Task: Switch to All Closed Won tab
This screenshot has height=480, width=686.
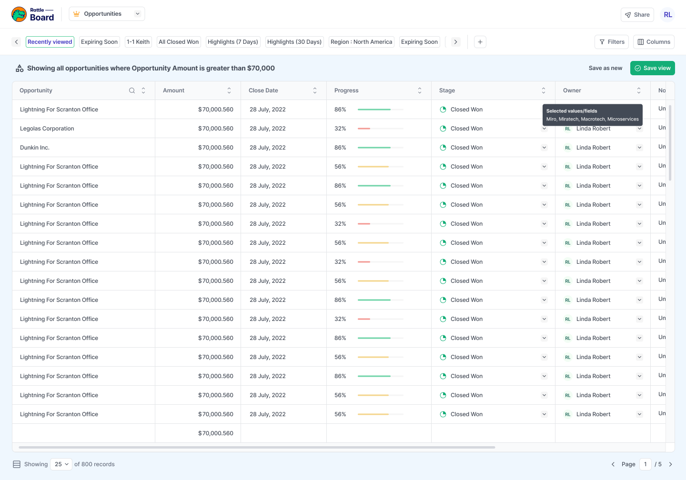Action: click(x=179, y=42)
